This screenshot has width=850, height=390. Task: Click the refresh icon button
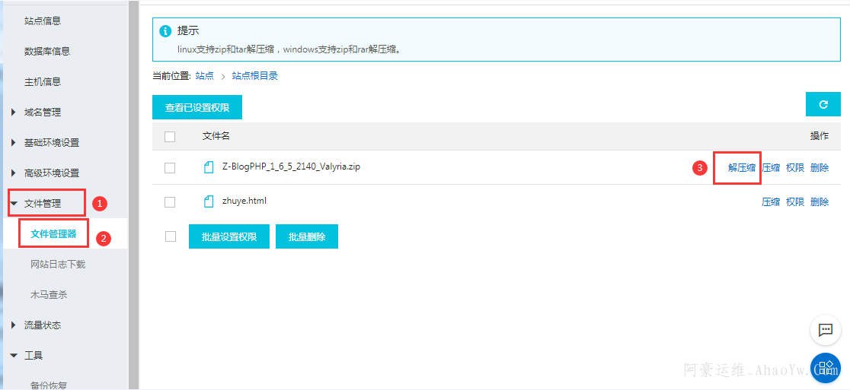(x=823, y=104)
